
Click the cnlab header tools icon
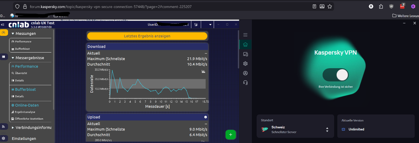pyautogui.click(x=196, y=25)
